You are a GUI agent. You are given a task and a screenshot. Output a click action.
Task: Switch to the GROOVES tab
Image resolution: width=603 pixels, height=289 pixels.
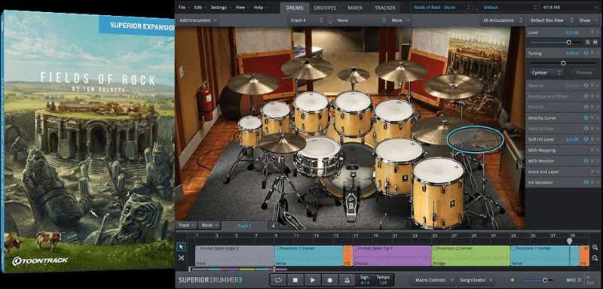(x=325, y=8)
